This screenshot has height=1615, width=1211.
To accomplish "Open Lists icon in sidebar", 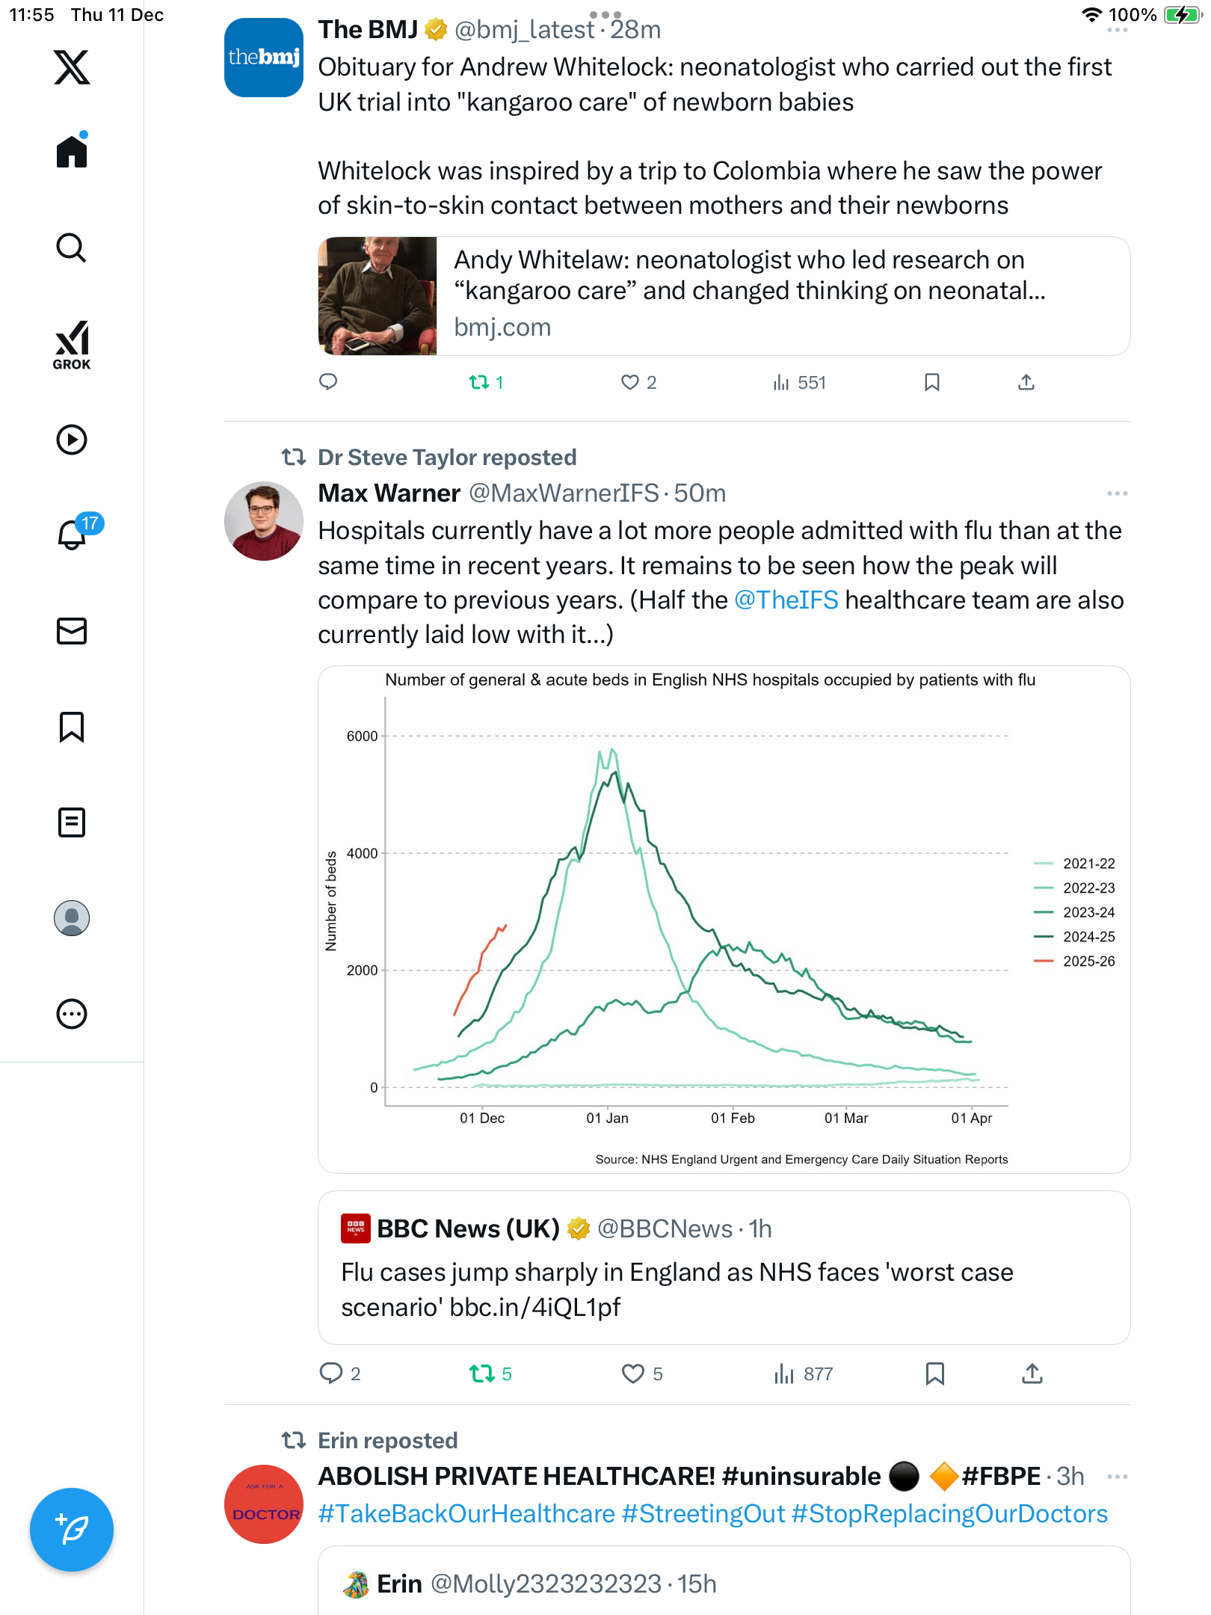I will point(72,822).
